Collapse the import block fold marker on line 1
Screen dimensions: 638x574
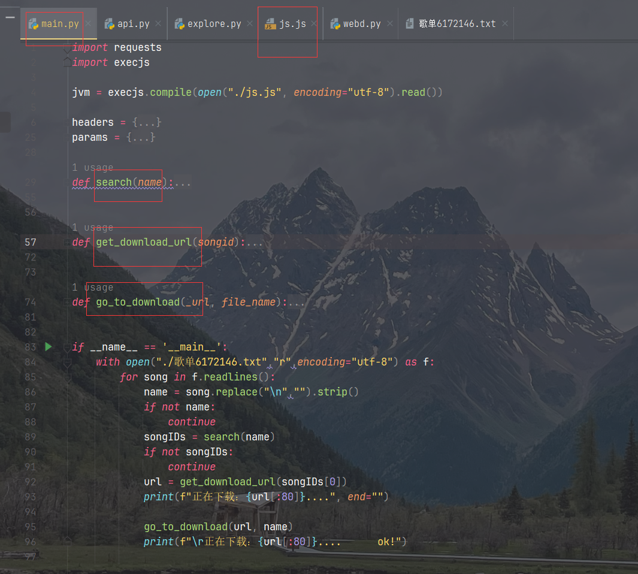click(67, 49)
